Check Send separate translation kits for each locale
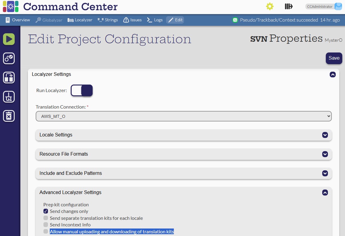 [46, 218]
